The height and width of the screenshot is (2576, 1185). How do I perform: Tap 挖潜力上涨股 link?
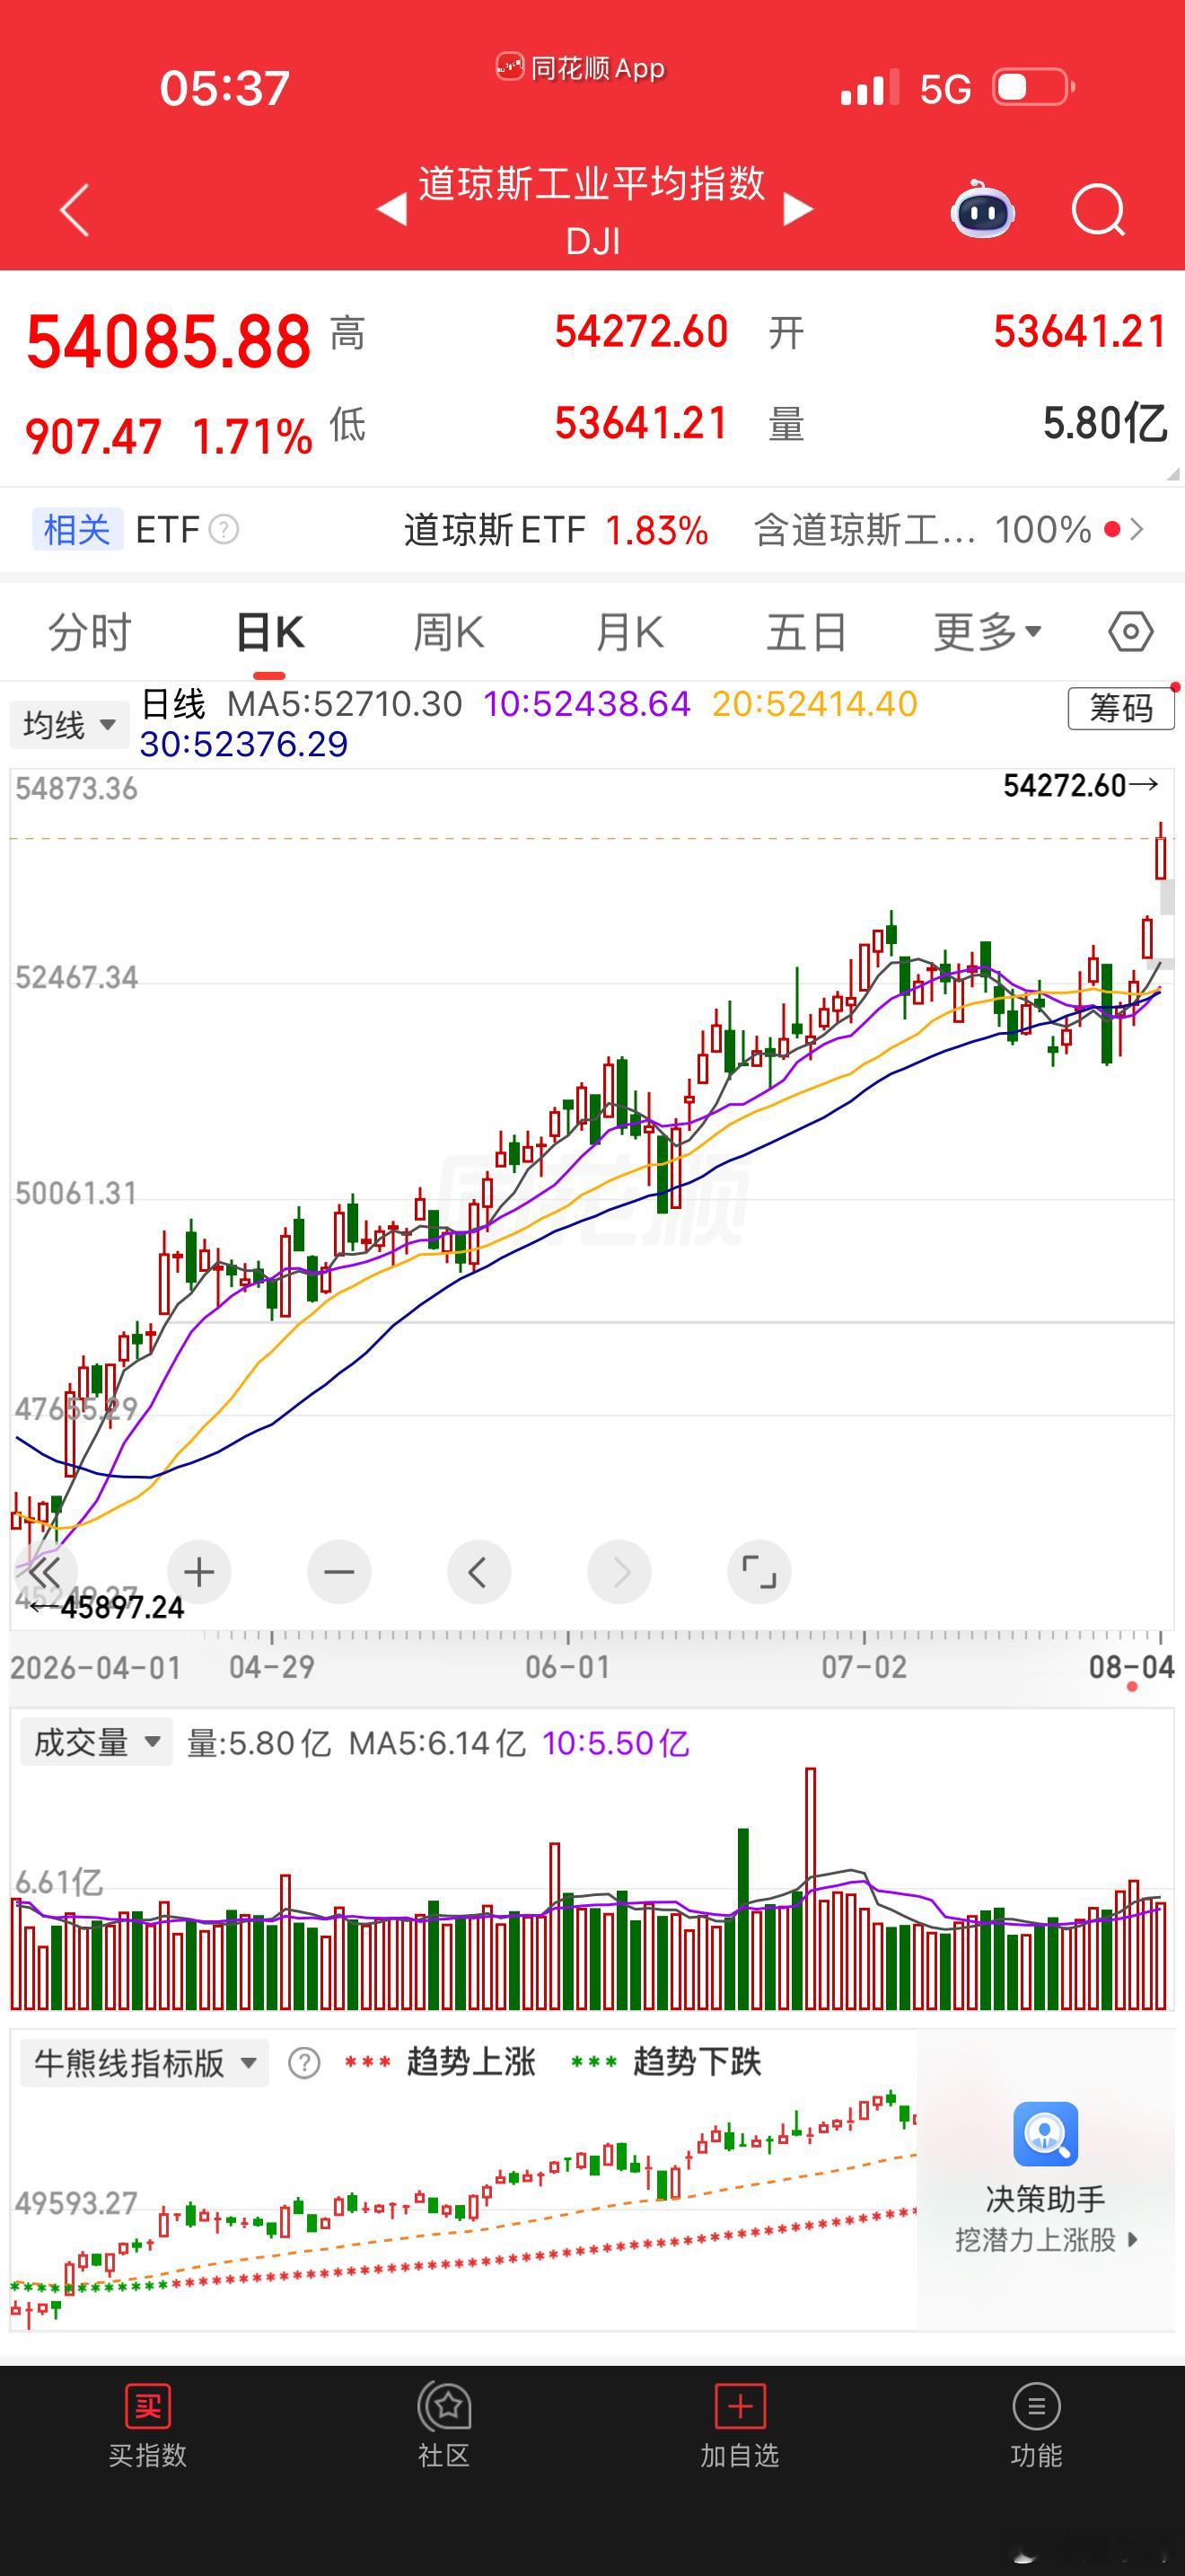pos(1045,2238)
